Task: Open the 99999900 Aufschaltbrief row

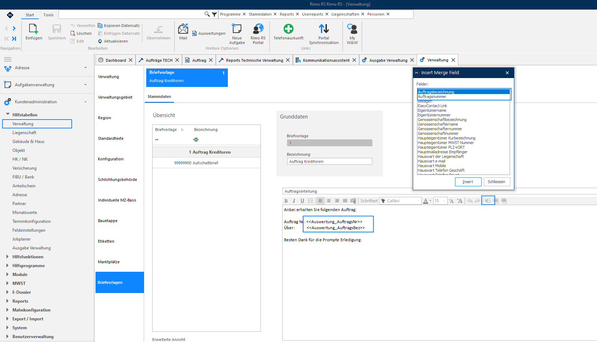Action: click(x=206, y=163)
